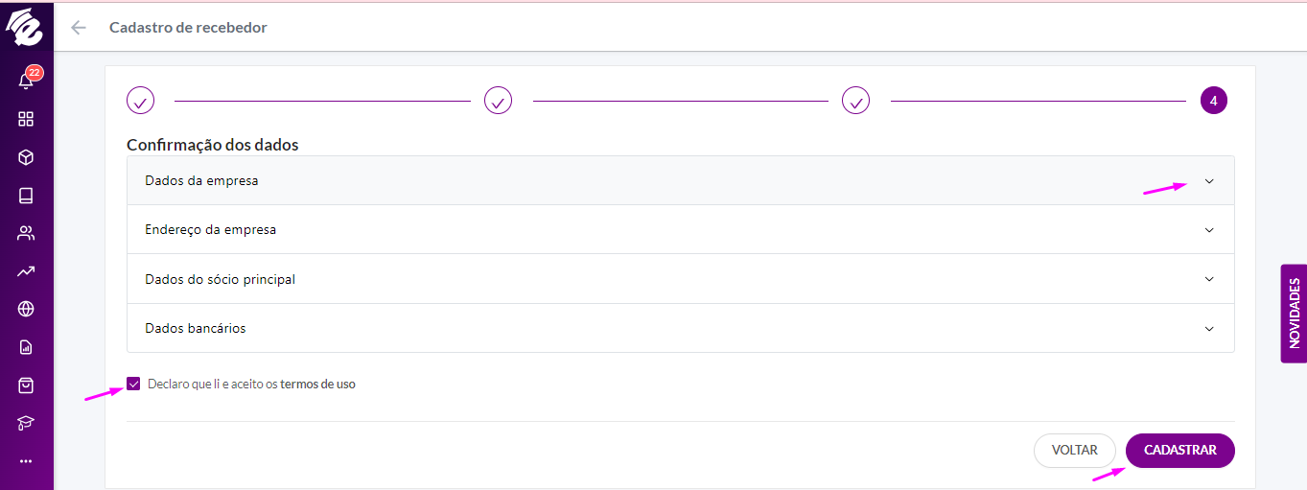
Task: Open the users people icon
Action: point(26,233)
